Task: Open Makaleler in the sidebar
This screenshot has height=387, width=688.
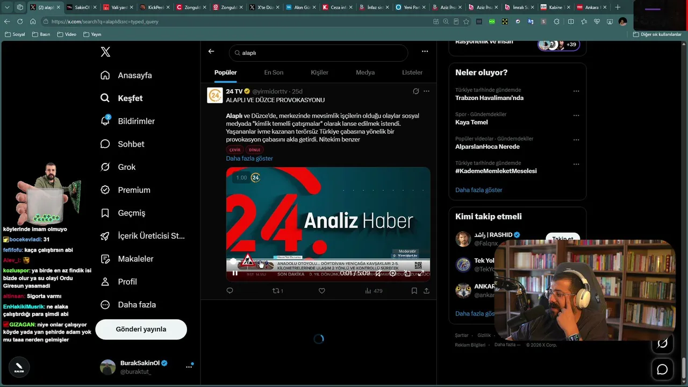Action: (127, 259)
